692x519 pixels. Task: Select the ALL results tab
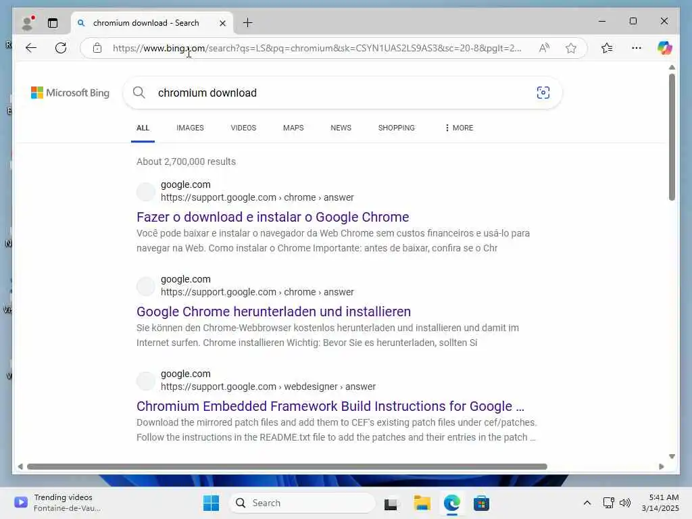click(143, 128)
